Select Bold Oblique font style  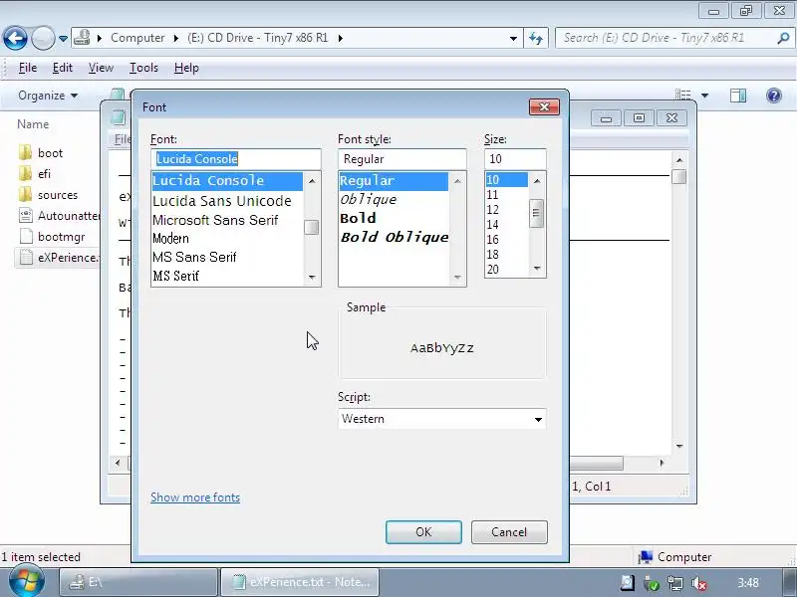395,237
